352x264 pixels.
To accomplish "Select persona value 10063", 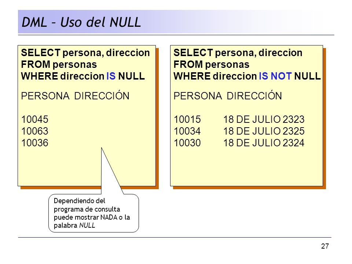I will tap(35, 131).
